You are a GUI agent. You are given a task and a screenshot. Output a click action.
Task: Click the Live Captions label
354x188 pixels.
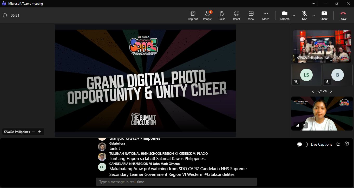pyautogui.click(x=322, y=144)
